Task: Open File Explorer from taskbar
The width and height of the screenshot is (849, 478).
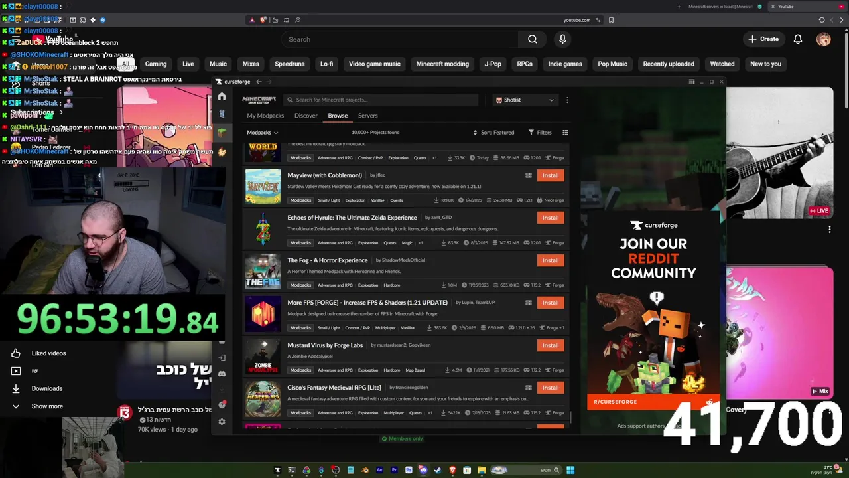Action: pos(482,470)
